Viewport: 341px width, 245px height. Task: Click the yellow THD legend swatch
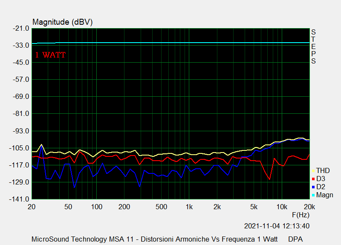click(313, 171)
